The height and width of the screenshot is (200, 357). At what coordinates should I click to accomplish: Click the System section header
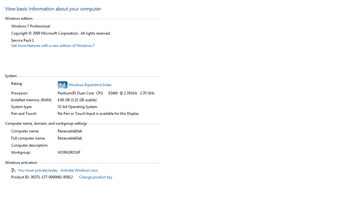click(x=11, y=76)
